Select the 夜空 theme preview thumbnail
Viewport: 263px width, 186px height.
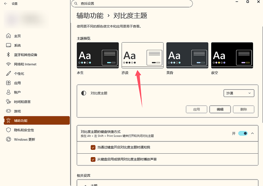click(232, 55)
